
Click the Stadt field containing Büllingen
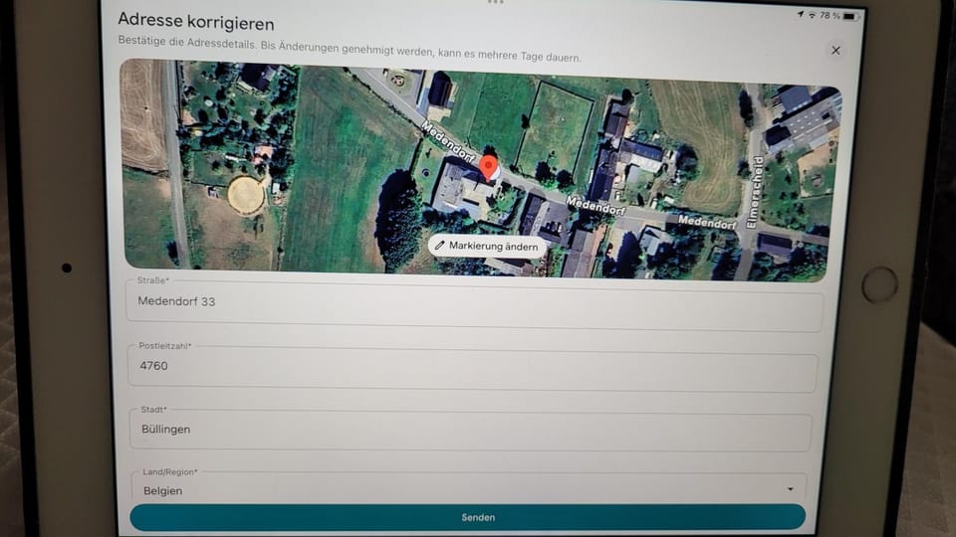[x=470, y=430]
